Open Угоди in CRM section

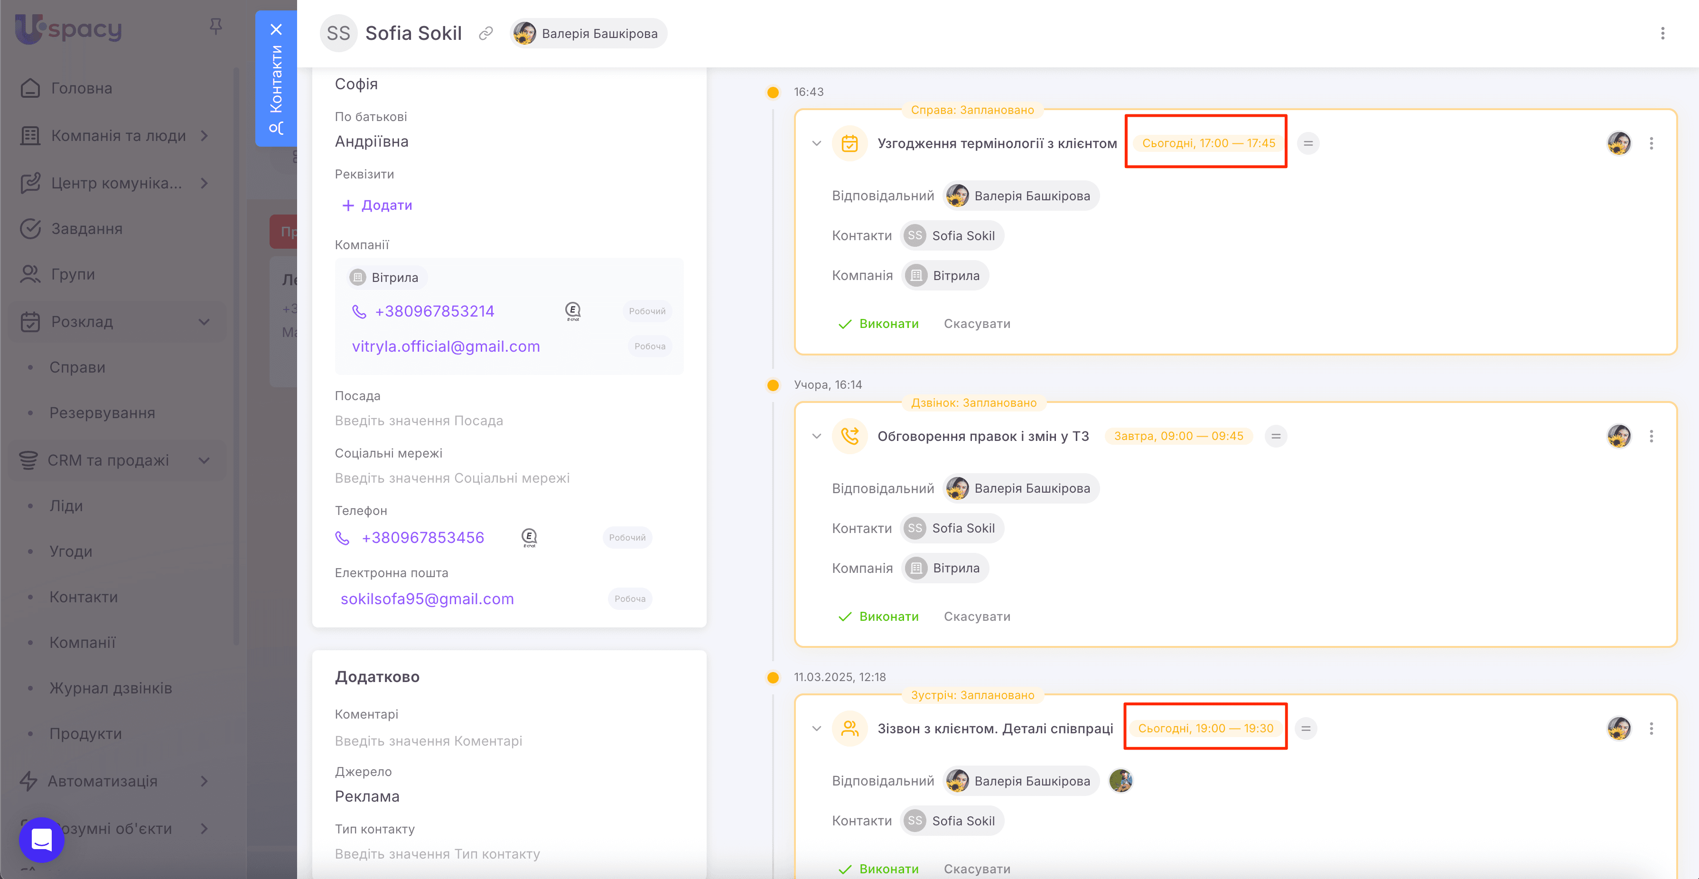click(71, 551)
